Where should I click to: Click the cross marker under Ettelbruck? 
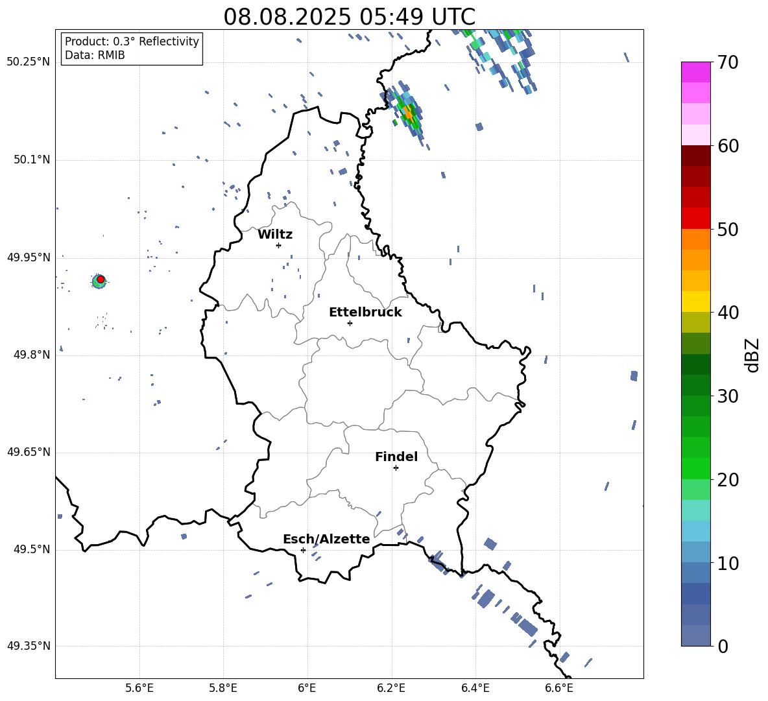tap(350, 323)
